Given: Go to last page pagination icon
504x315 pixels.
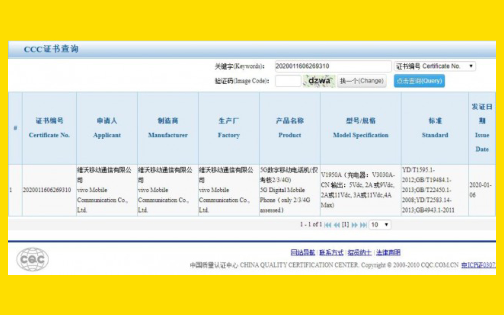Looking at the screenshot, I should [363, 225].
